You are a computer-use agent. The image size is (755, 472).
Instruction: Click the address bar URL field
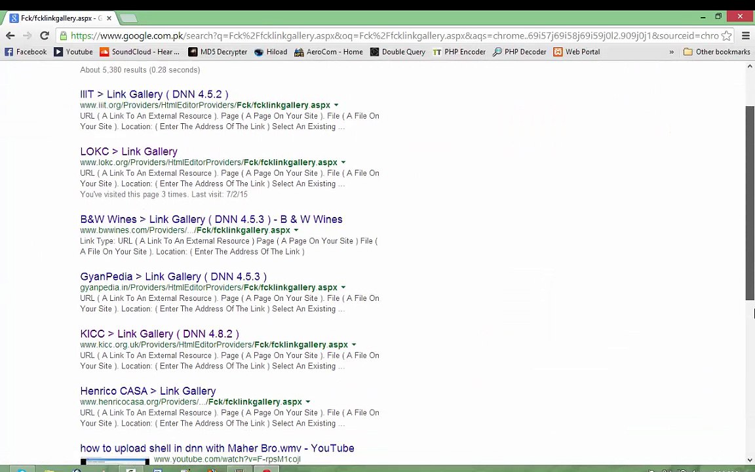(394, 35)
